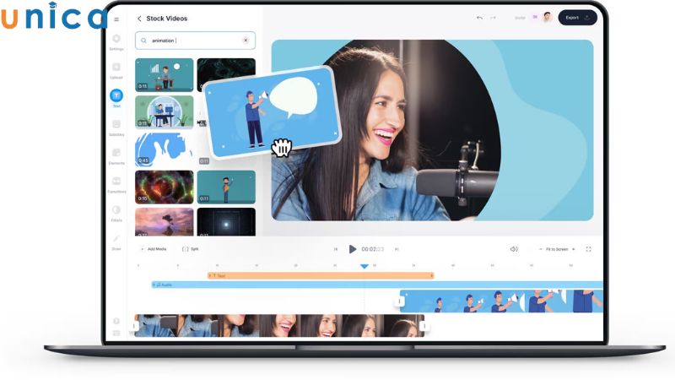
Task: Click Fit to Screen label
Action: point(557,249)
